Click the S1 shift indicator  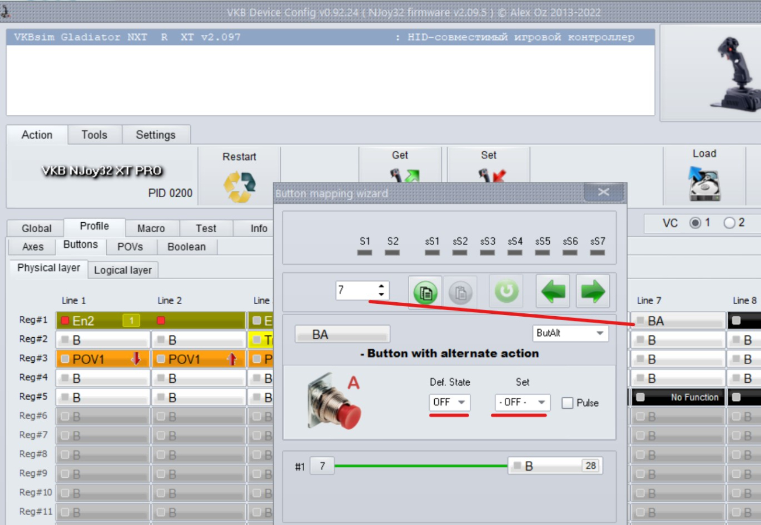[x=365, y=253]
